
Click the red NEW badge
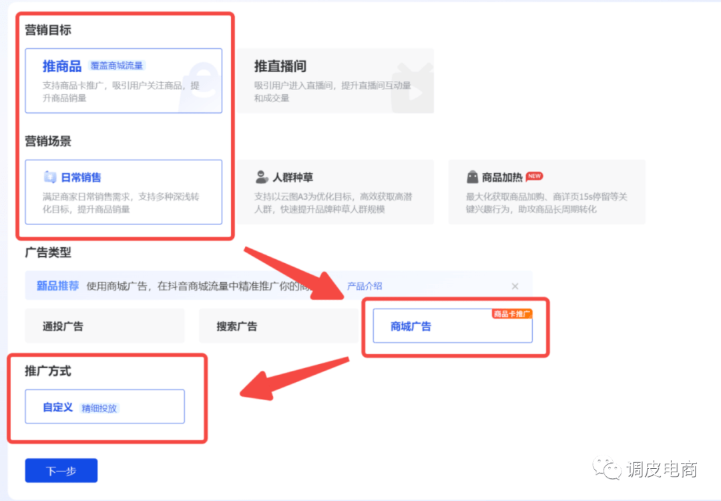coord(534,176)
